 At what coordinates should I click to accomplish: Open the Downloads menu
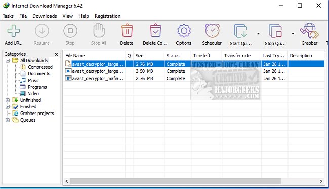point(45,16)
